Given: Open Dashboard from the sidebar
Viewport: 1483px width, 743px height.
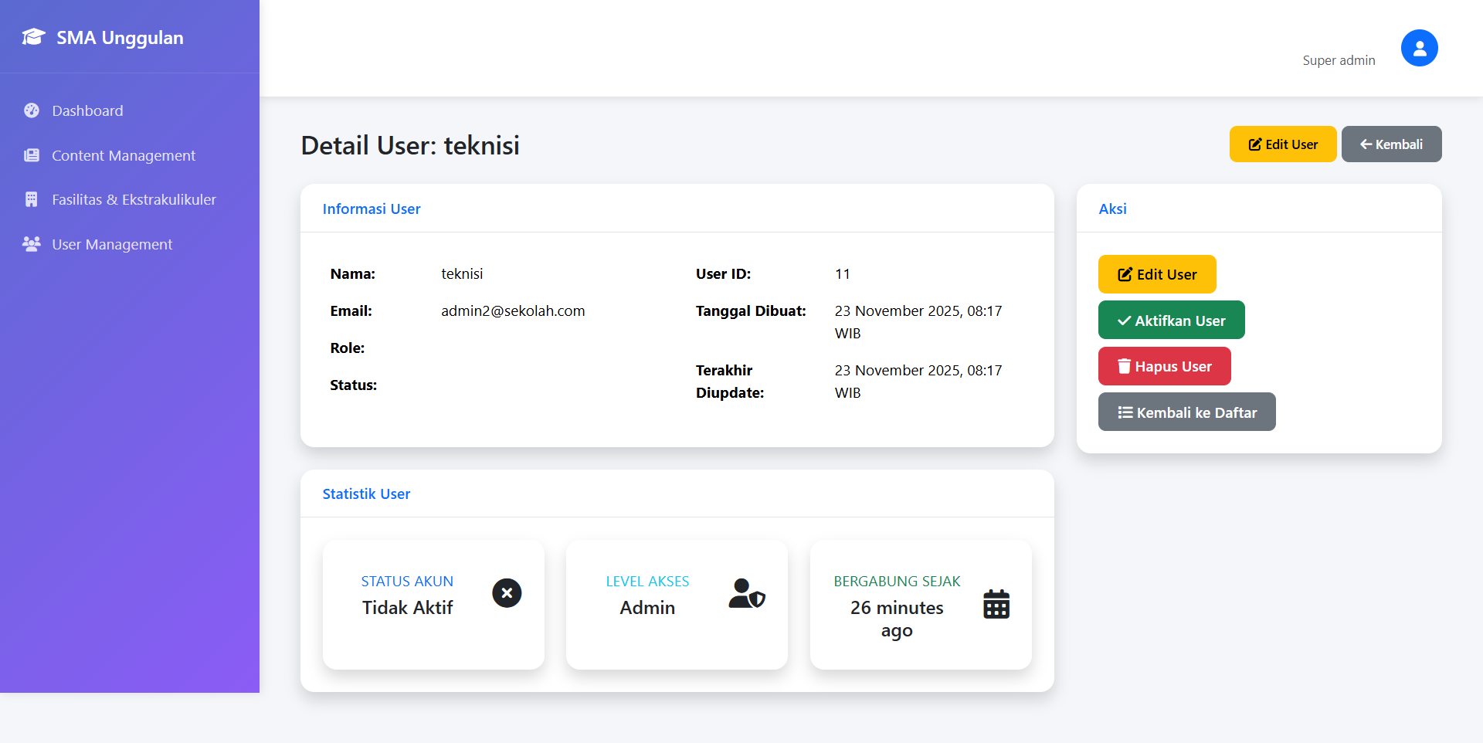Looking at the screenshot, I should tap(87, 110).
